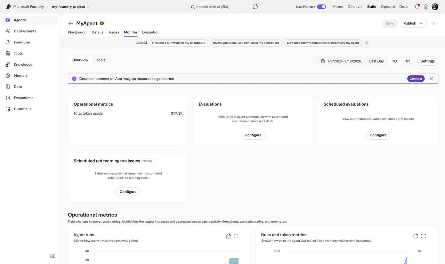Ask AI about Runs and token metrics
Screen dimensions: 445x264
tap(416, 236)
